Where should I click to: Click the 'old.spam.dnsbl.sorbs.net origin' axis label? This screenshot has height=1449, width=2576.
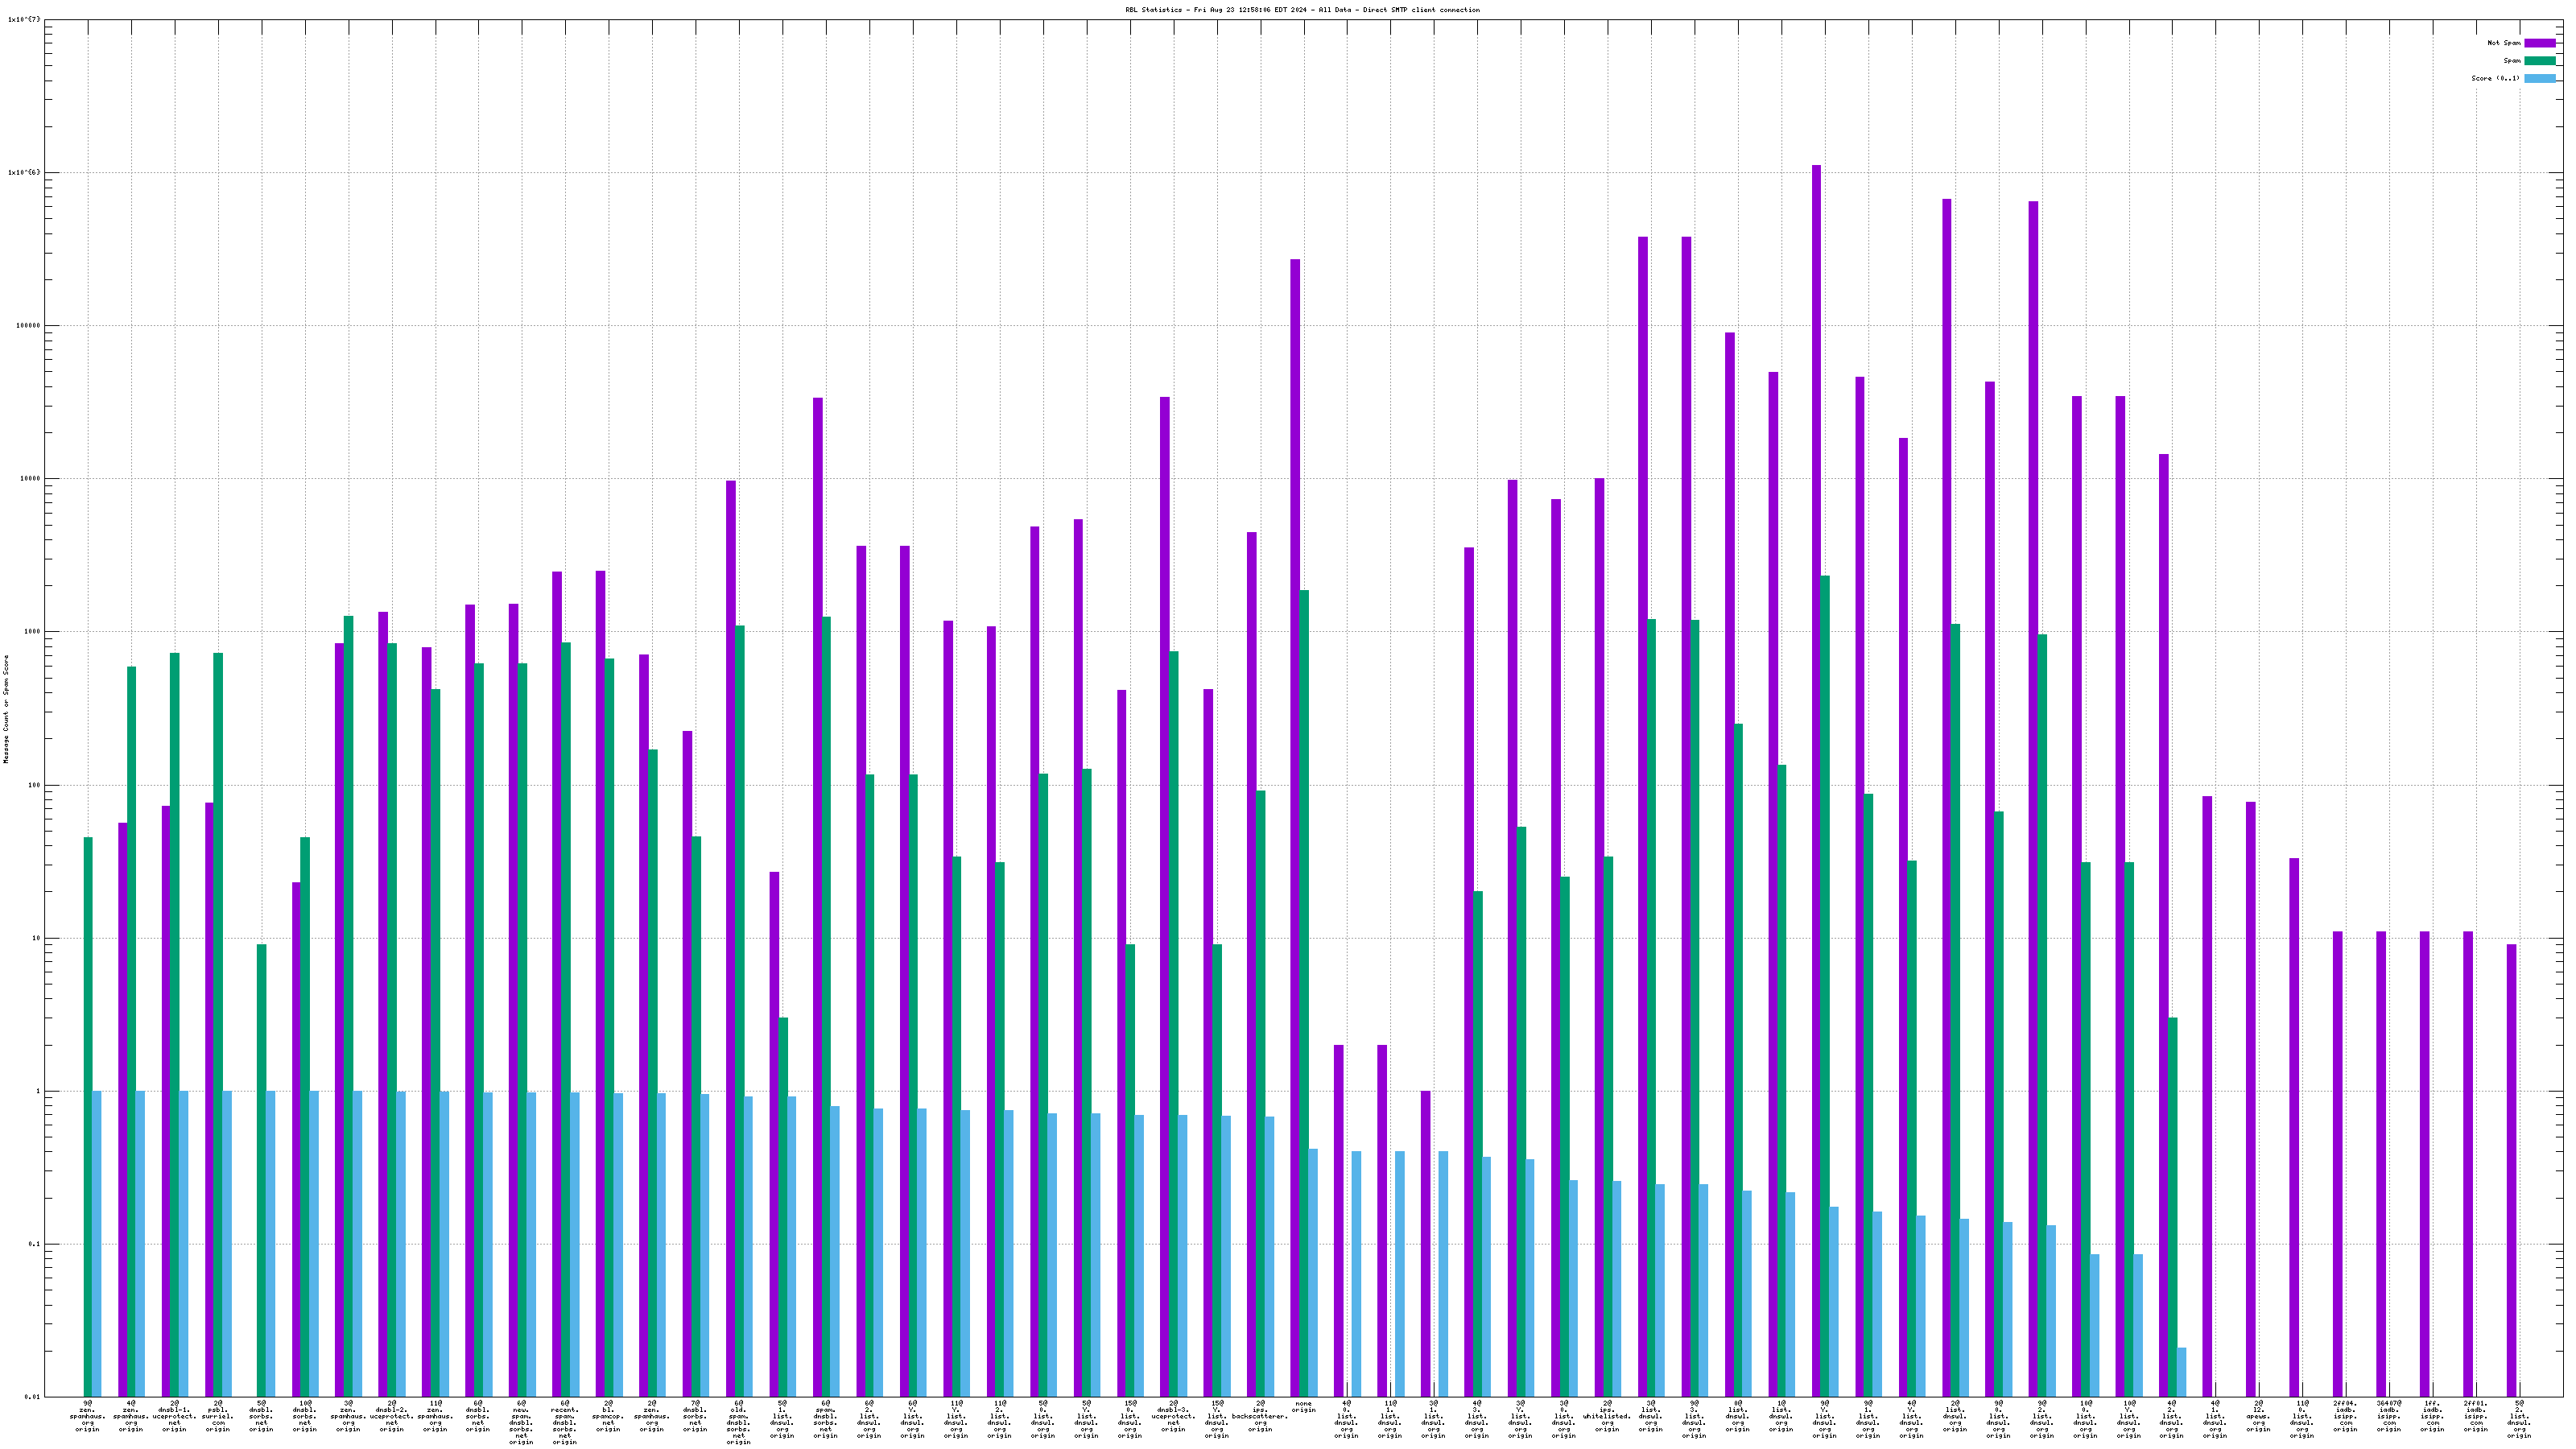pos(738,1423)
